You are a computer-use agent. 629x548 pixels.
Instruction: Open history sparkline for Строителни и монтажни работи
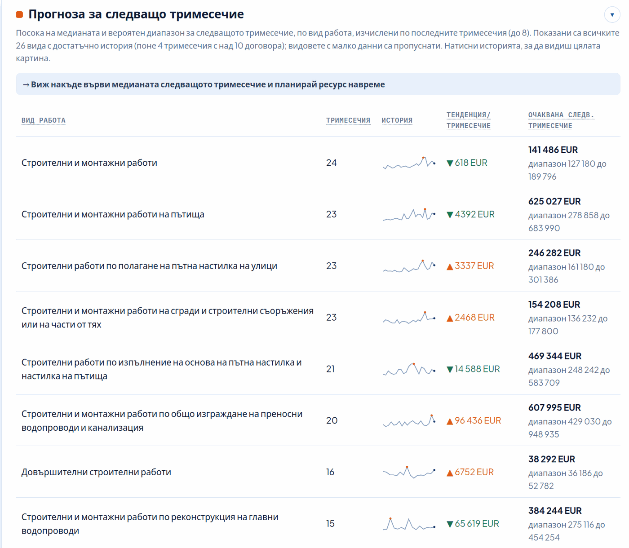(409, 163)
